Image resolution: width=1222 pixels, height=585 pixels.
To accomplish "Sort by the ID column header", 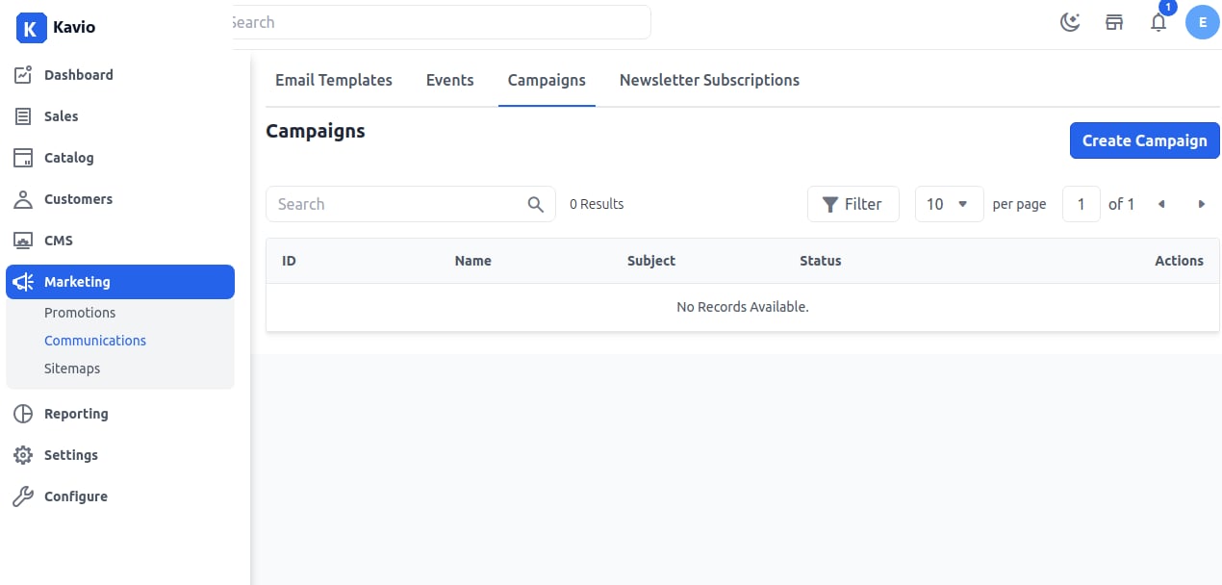I will tap(289, 261).
